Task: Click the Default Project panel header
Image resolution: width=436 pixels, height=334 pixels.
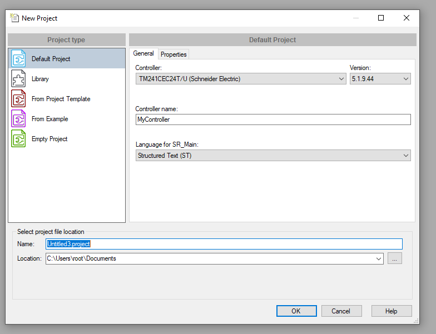Action: 272,40
